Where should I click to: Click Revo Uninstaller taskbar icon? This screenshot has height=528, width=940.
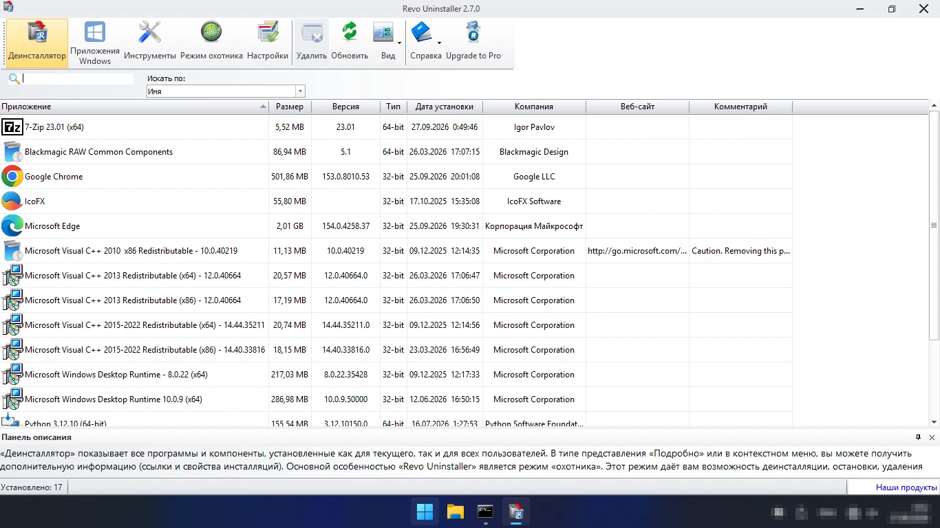(516, 511)
